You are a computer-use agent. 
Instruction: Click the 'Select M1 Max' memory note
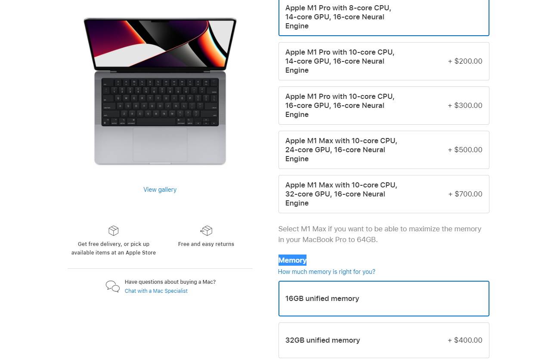(380, 234)
